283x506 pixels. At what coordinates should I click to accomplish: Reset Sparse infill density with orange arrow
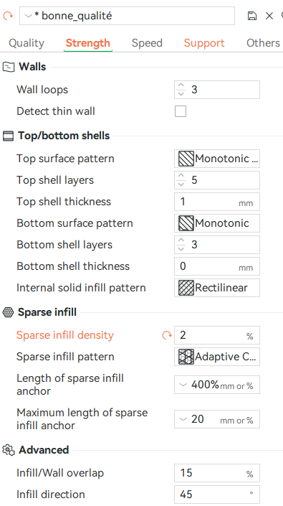click(166, 335)
